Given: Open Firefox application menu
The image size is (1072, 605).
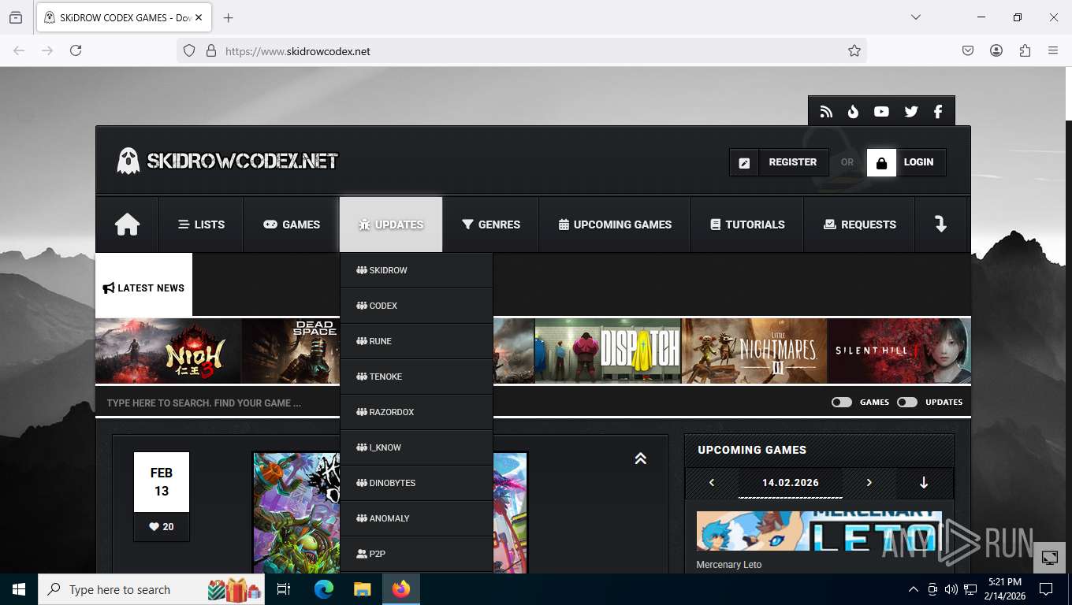Looking at the screenshot, I should pyautogui.click(x=1053, y=50).
